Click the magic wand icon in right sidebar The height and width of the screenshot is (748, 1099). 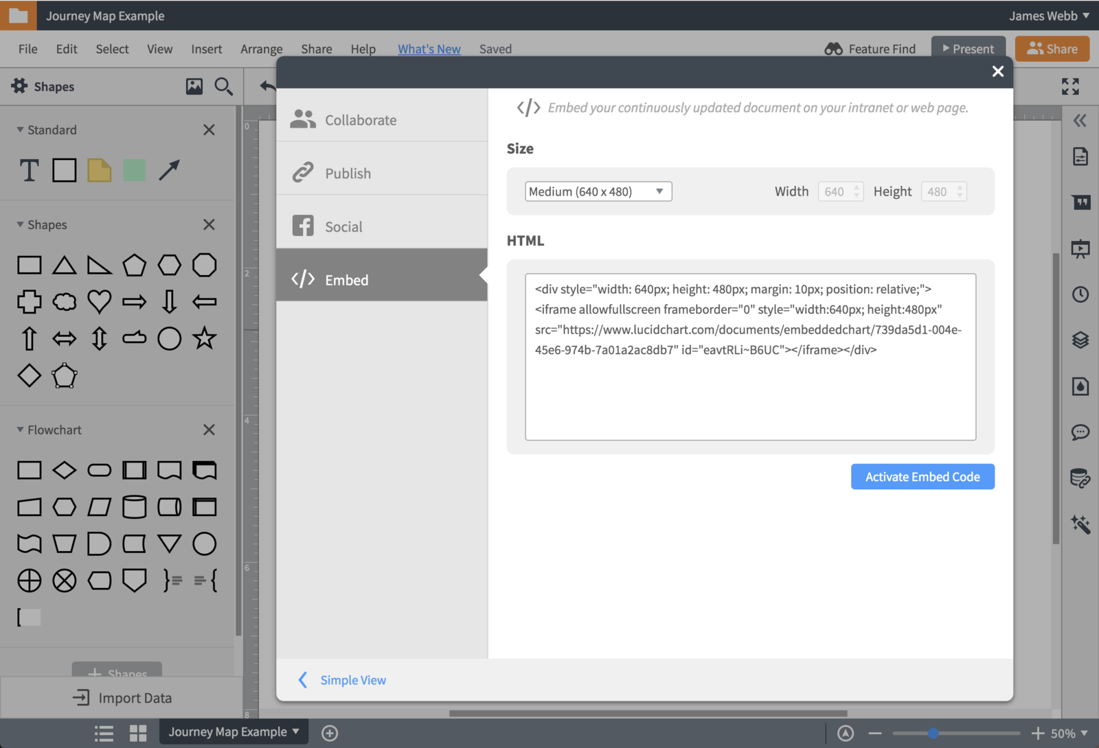(x=1080, y=524)
